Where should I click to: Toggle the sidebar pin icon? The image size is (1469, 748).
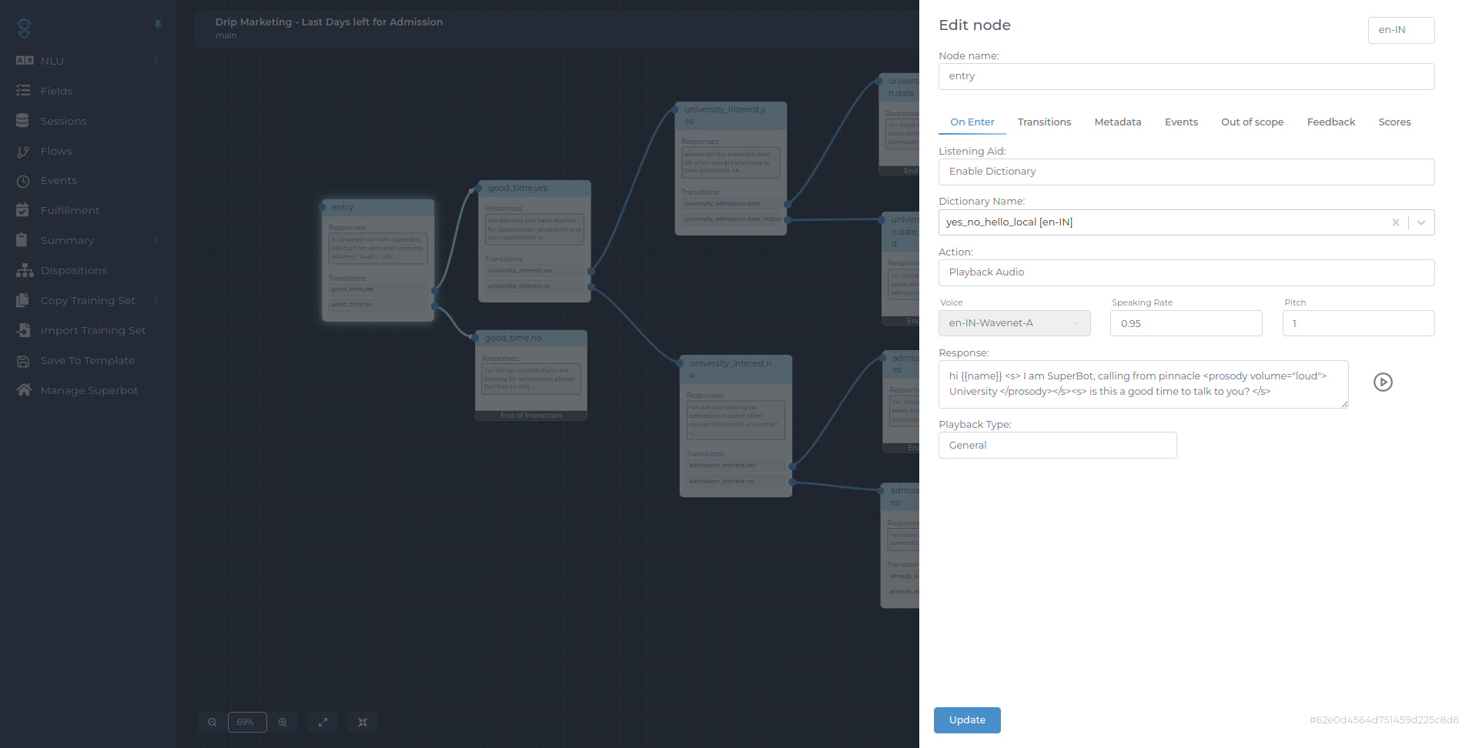tap(158, 25)
